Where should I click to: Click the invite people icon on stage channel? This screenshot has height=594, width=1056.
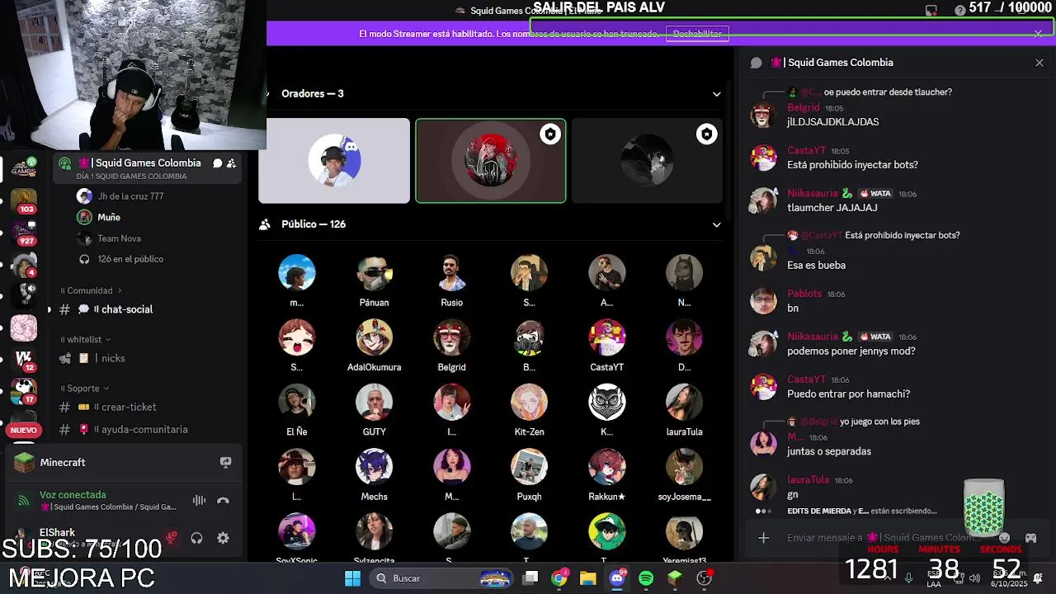click(x=232, y=163)
